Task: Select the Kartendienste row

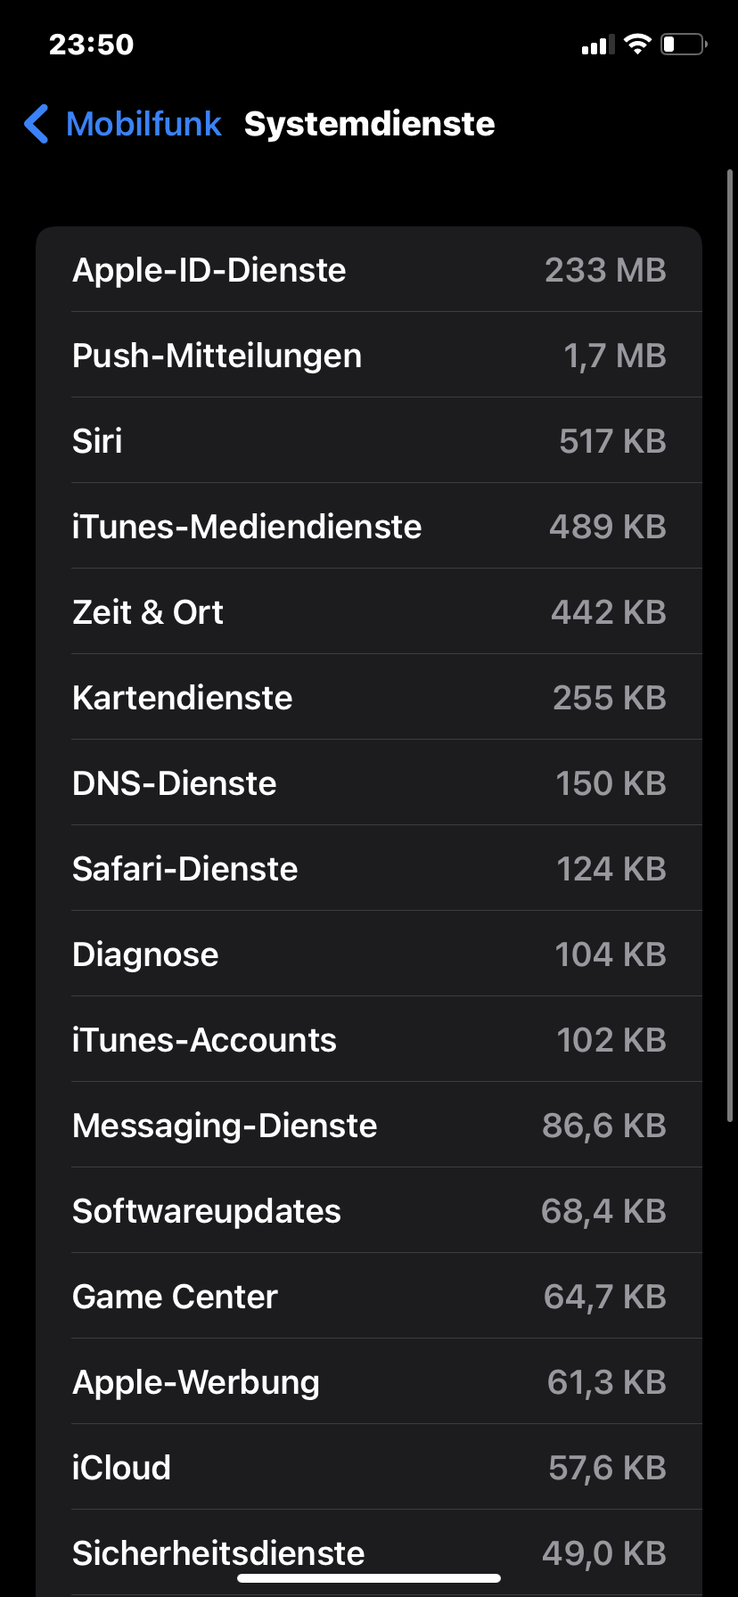Action: (369, 698)
